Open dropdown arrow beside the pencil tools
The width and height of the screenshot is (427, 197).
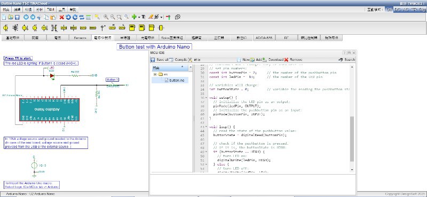pyautogui.click(x=162, y=17)
